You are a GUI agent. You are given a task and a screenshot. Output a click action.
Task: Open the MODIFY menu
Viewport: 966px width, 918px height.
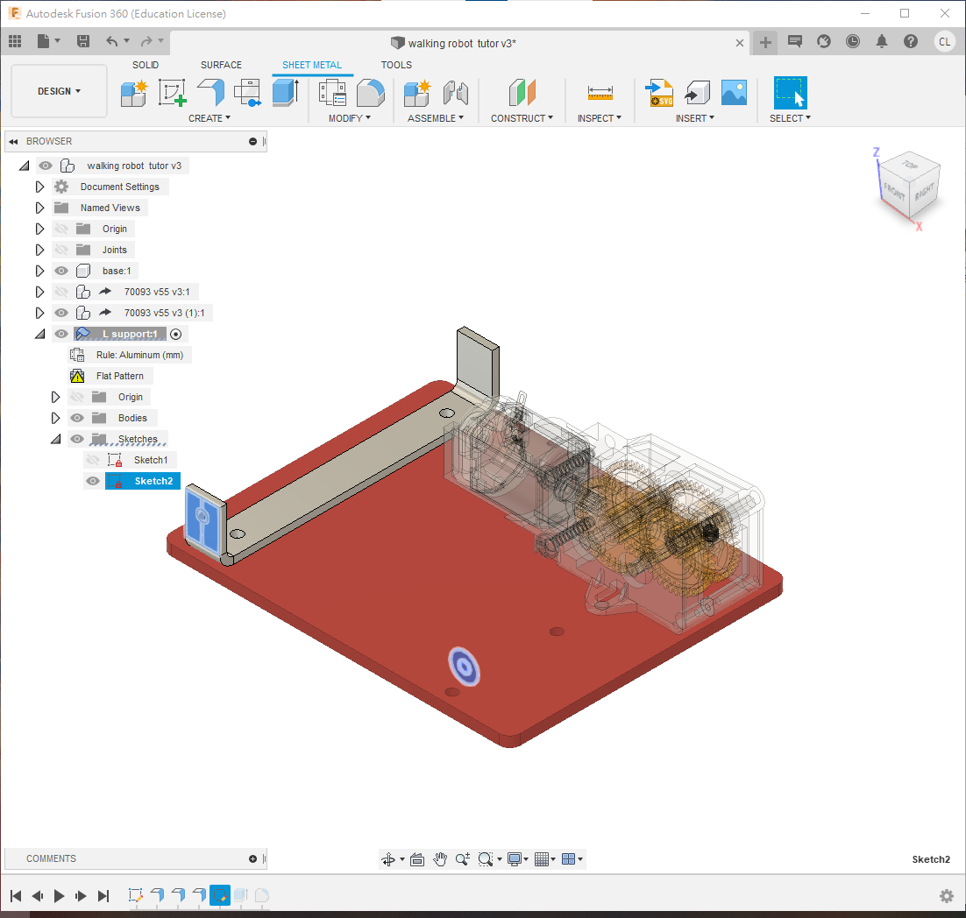point(349,118)
